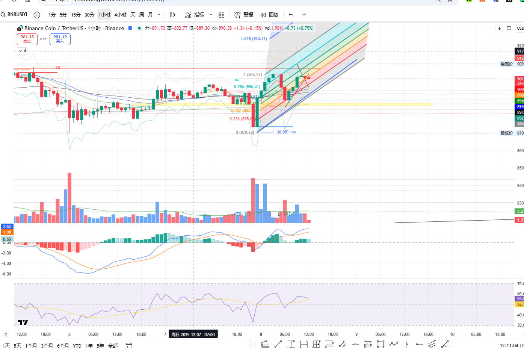524x348 pixels.
Task: Create a 警报 alert
Action: point(244,15)
